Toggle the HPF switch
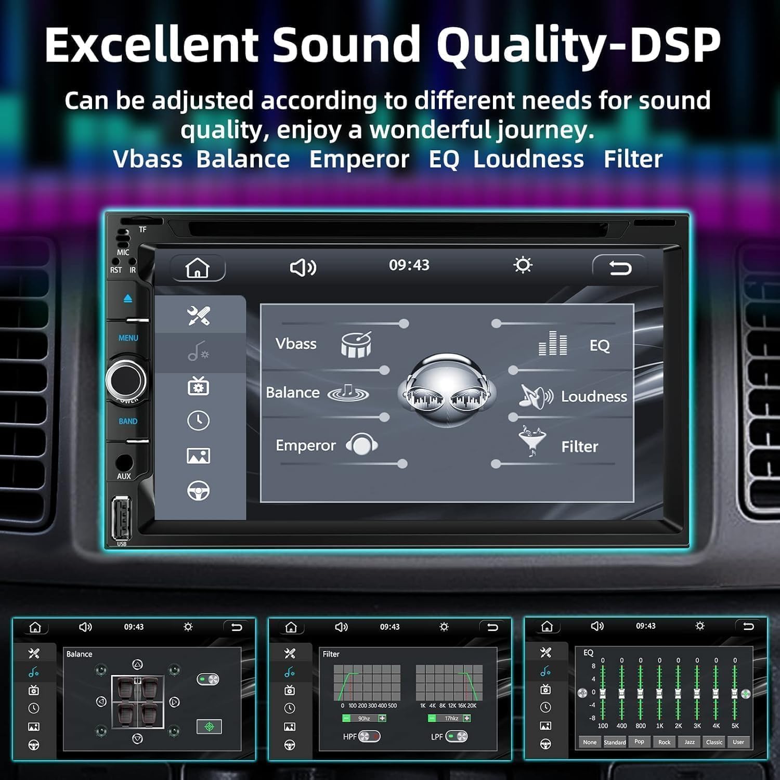This screenshot has height=780, width=780. tap(369, 736)
